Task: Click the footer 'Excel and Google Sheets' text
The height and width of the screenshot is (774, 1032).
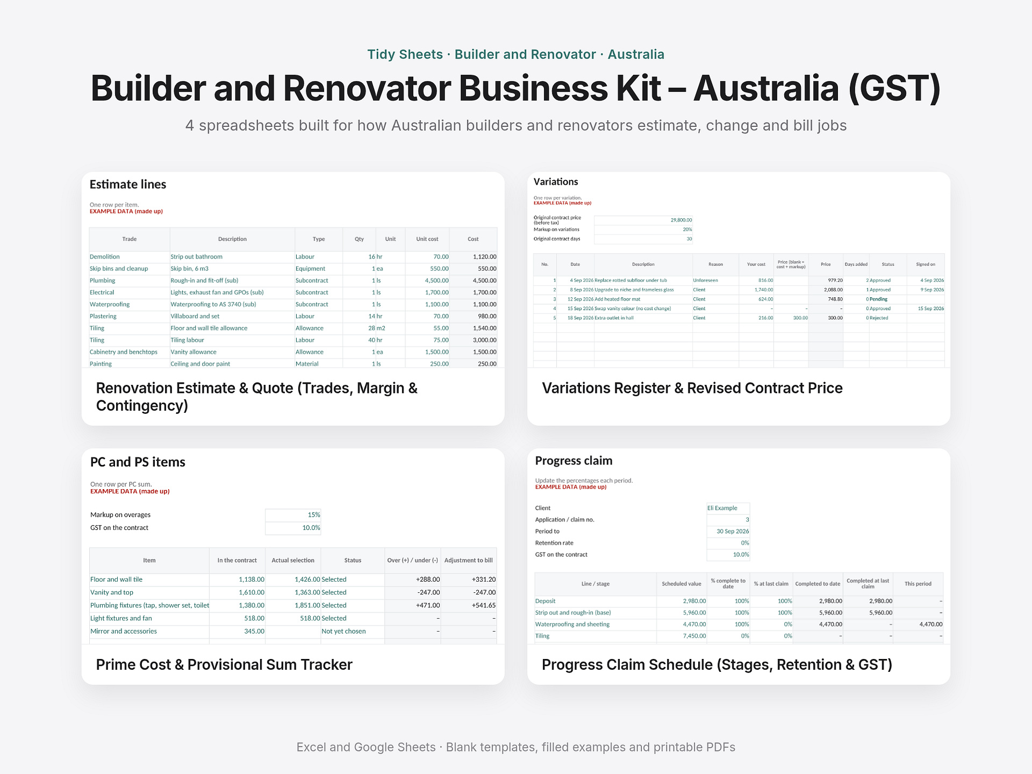Action: 516,747
